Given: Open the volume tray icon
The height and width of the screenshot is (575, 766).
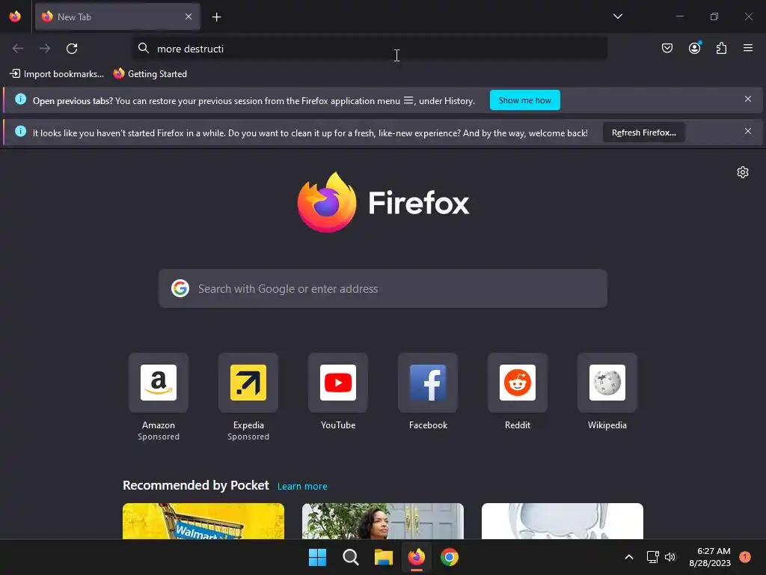Looking at the screenshot, I should click(670, 557).
